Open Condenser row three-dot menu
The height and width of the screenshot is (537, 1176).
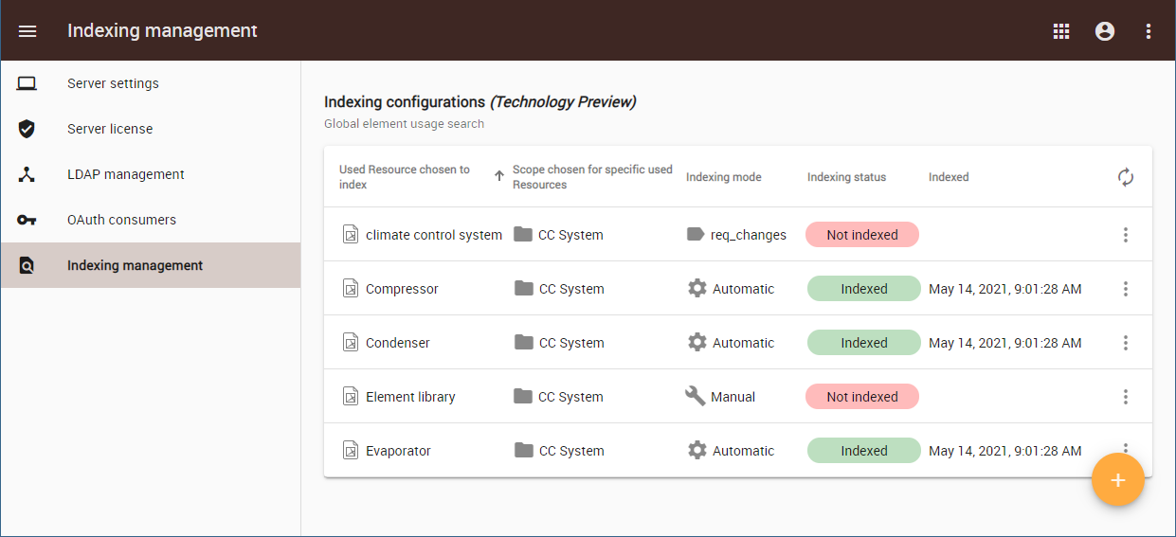pyautogui.click(x=1126, y=343)
